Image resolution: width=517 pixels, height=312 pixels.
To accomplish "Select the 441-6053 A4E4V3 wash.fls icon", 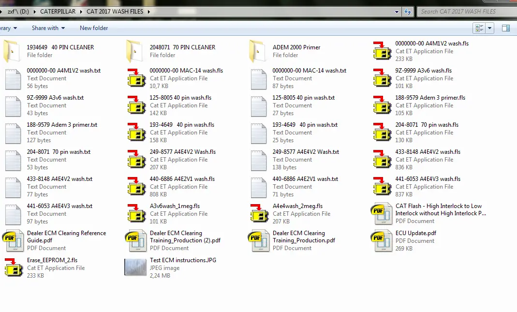I will [382, 186].
